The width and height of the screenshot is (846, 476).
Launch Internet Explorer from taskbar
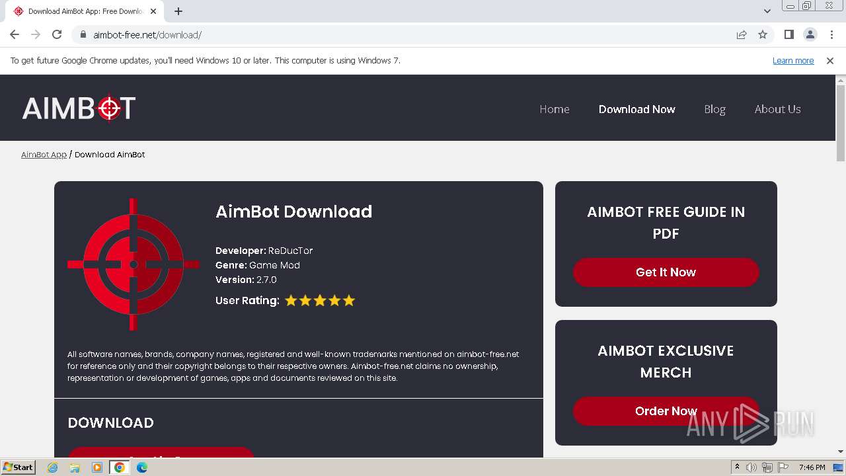52,467
